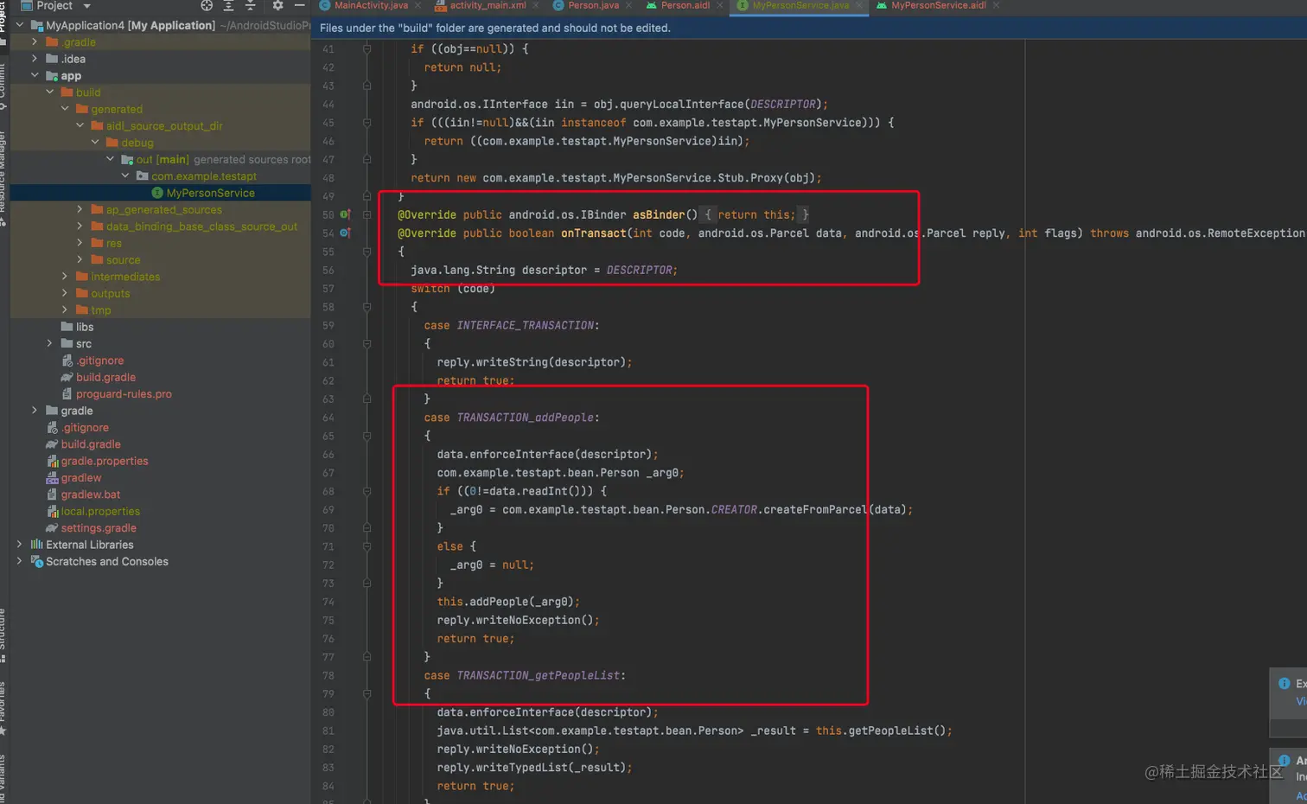
Task: Click the override gutter icon on line 54
Action: click(x=345, y=233)
